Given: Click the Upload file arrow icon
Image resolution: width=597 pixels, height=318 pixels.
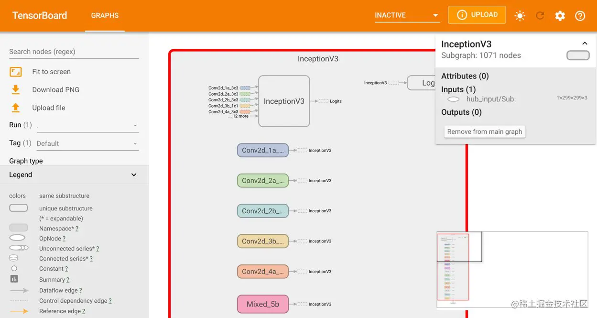Looking at the screenshot, I should coord(16,108).
